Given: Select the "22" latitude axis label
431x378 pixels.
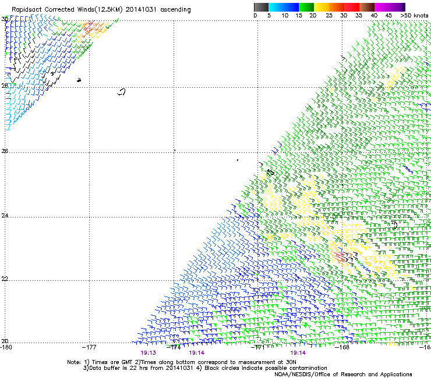Looking at the screenshot, I should [5, 279].
